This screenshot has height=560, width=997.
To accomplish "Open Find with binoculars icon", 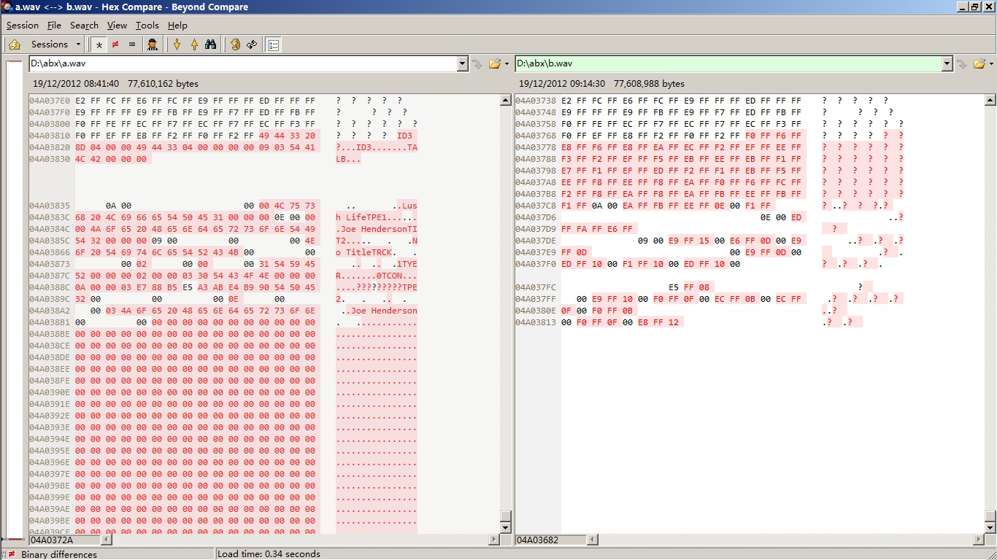I will (x=211, y=44).
